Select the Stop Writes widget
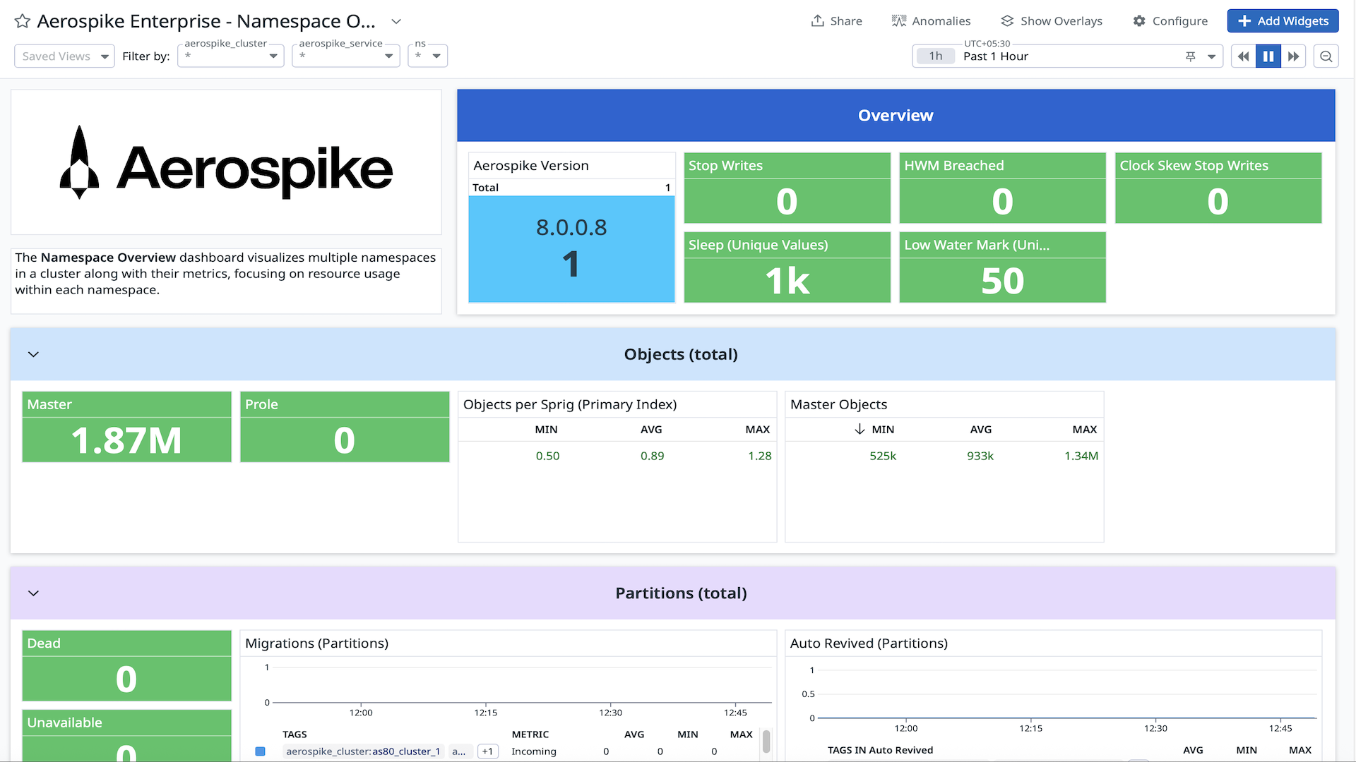 tap(787, 188)
